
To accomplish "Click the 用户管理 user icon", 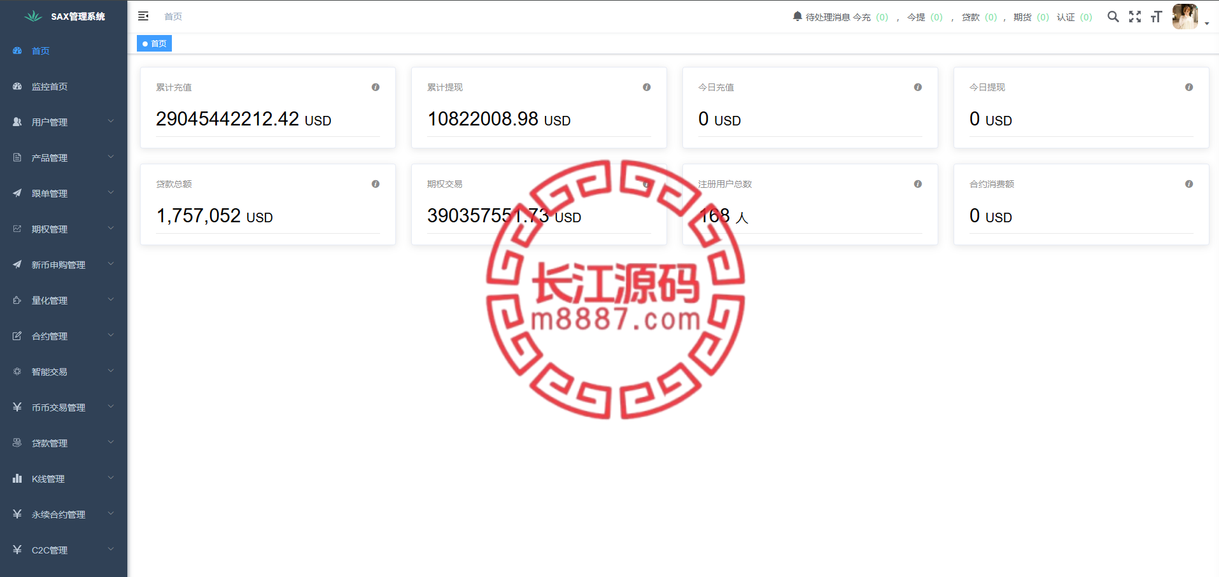I will (17, 122).
